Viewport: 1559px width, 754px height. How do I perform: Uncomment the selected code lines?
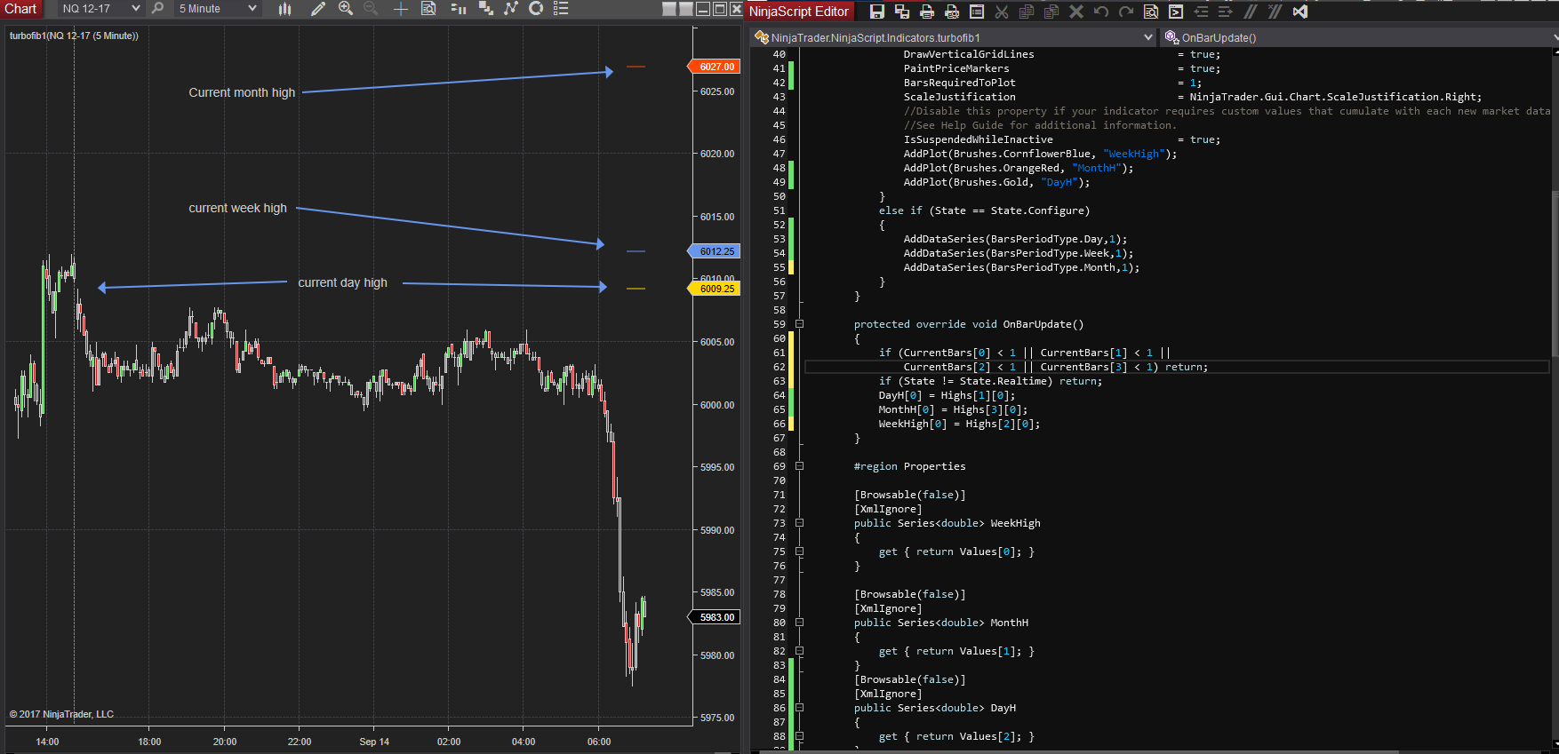point(1275,12)
